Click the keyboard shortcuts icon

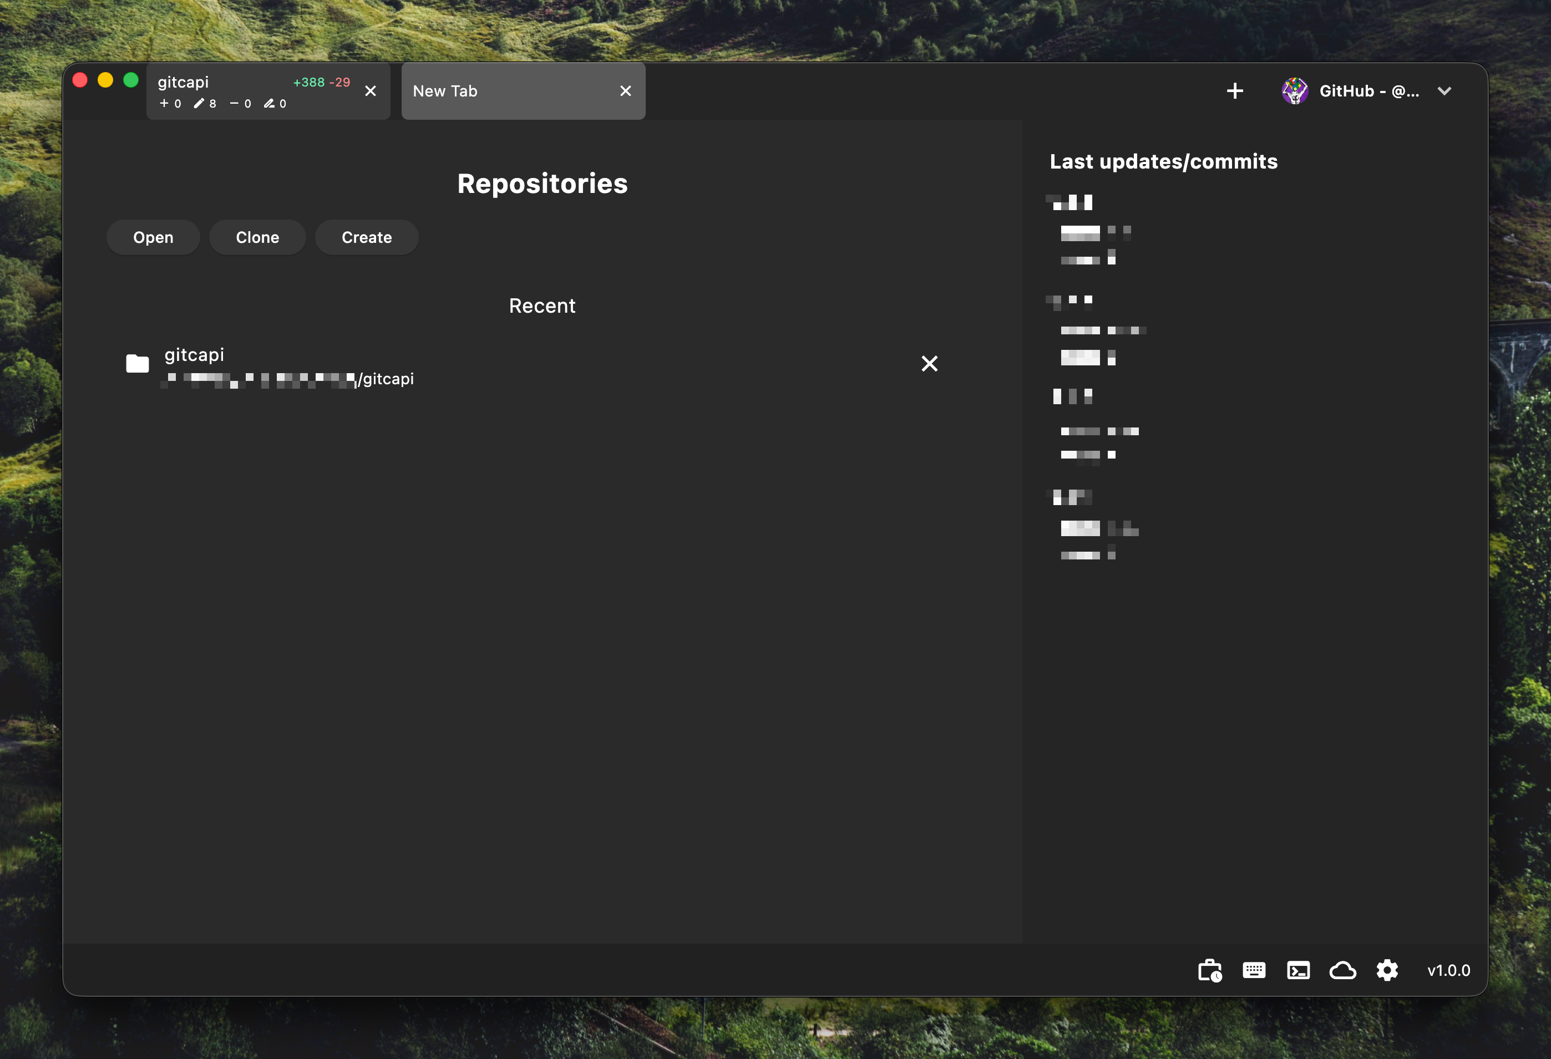[x=1253, y=970]
